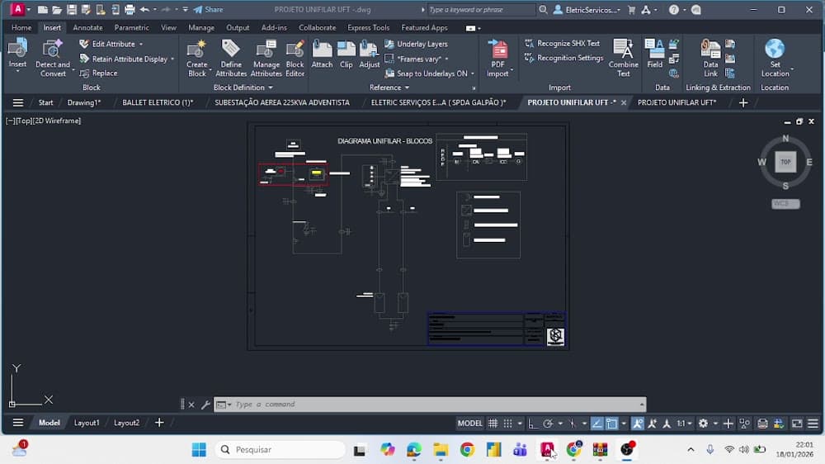Open the Express Tools ribbon tab
The image size is (825, 464).
coord(368,27)
